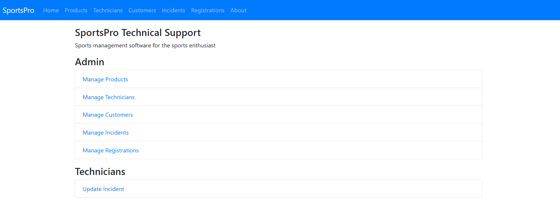Open Technicians in the top navbar

(108, 10)
